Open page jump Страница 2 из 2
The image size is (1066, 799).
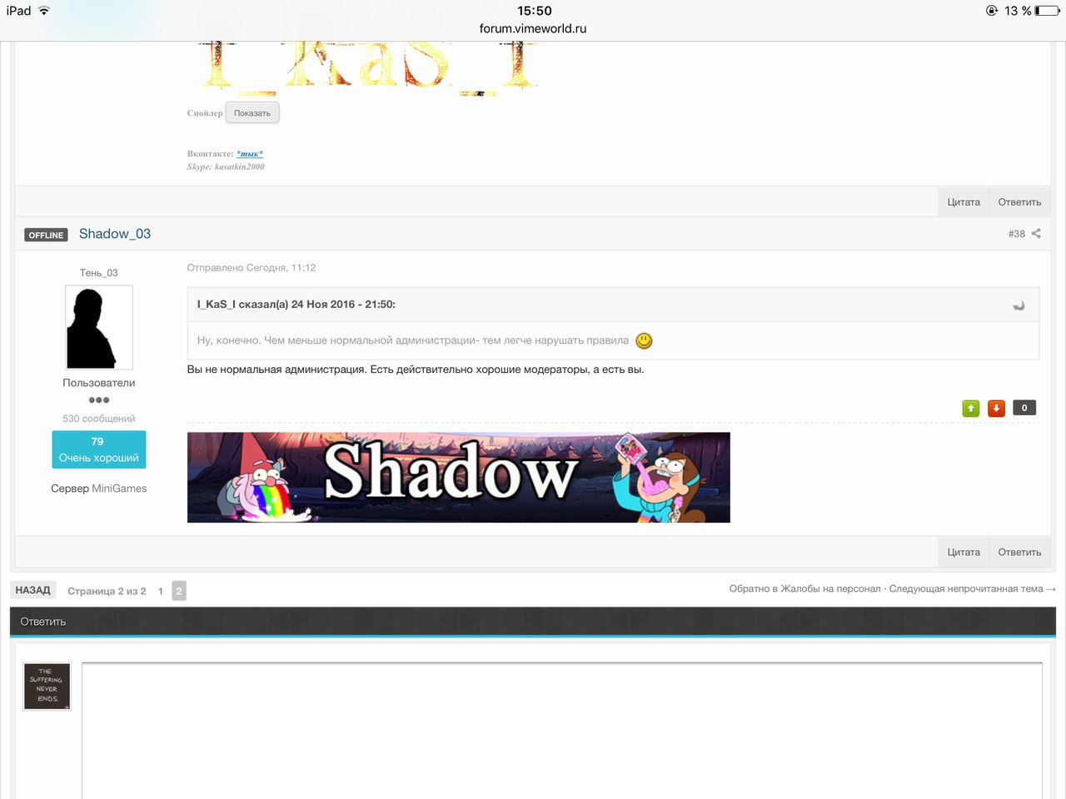107,591
